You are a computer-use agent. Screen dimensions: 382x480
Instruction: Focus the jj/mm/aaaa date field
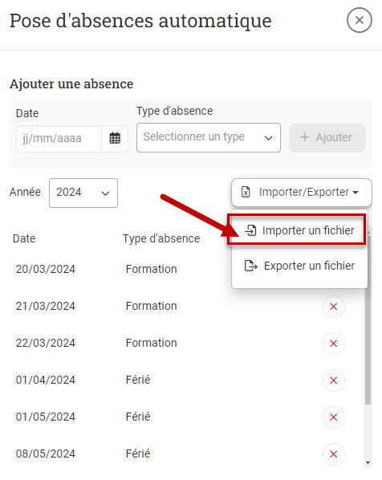click(59, 139)
